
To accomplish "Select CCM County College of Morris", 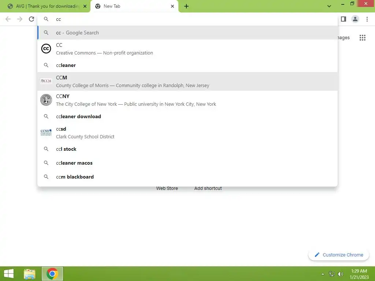I will coord(187,81).
